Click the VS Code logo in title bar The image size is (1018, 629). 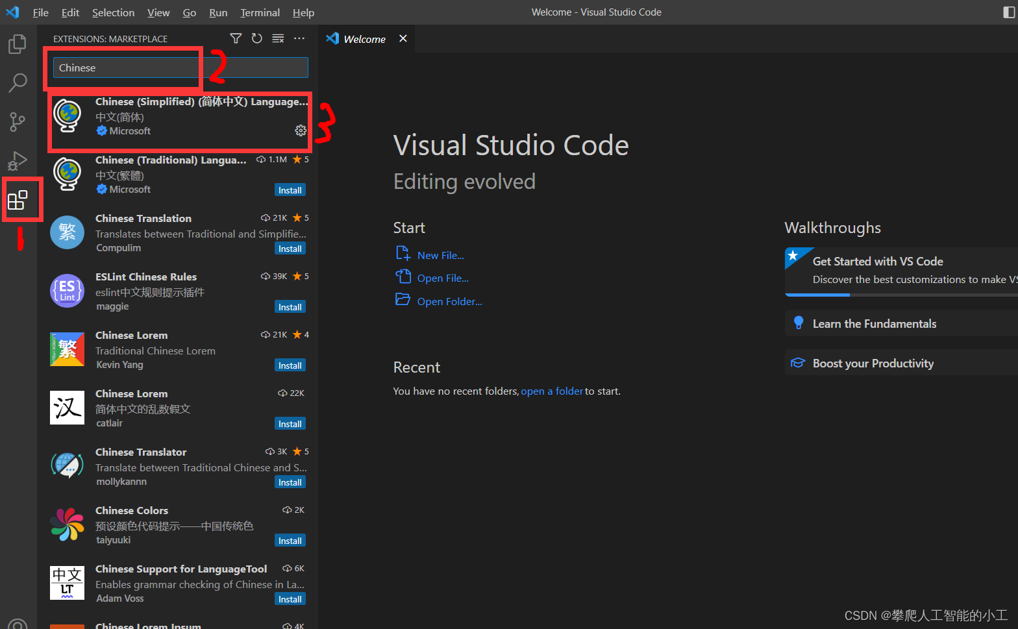coord(12,12)
